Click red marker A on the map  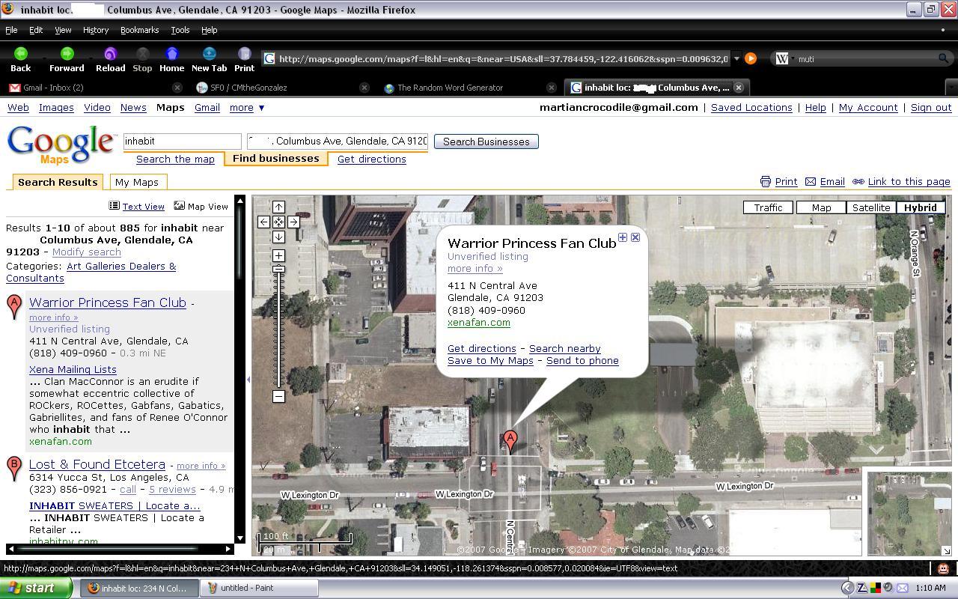(510, 440)
